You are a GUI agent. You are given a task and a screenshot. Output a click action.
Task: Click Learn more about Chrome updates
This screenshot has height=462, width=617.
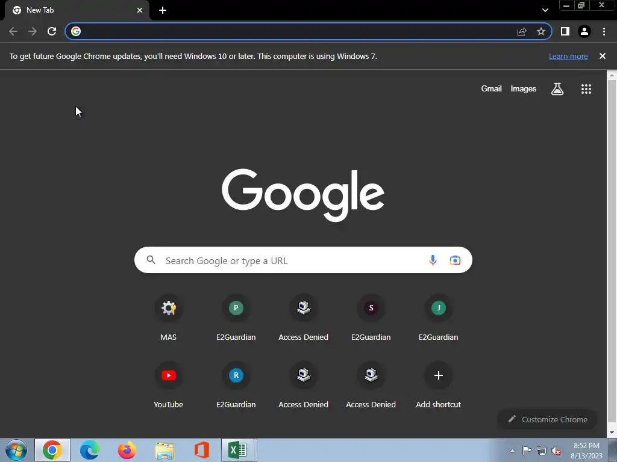[x=568, y=56]
